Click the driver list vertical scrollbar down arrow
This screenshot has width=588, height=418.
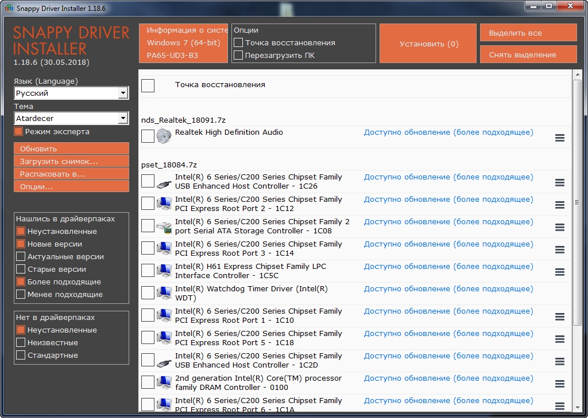click(577, 407)
